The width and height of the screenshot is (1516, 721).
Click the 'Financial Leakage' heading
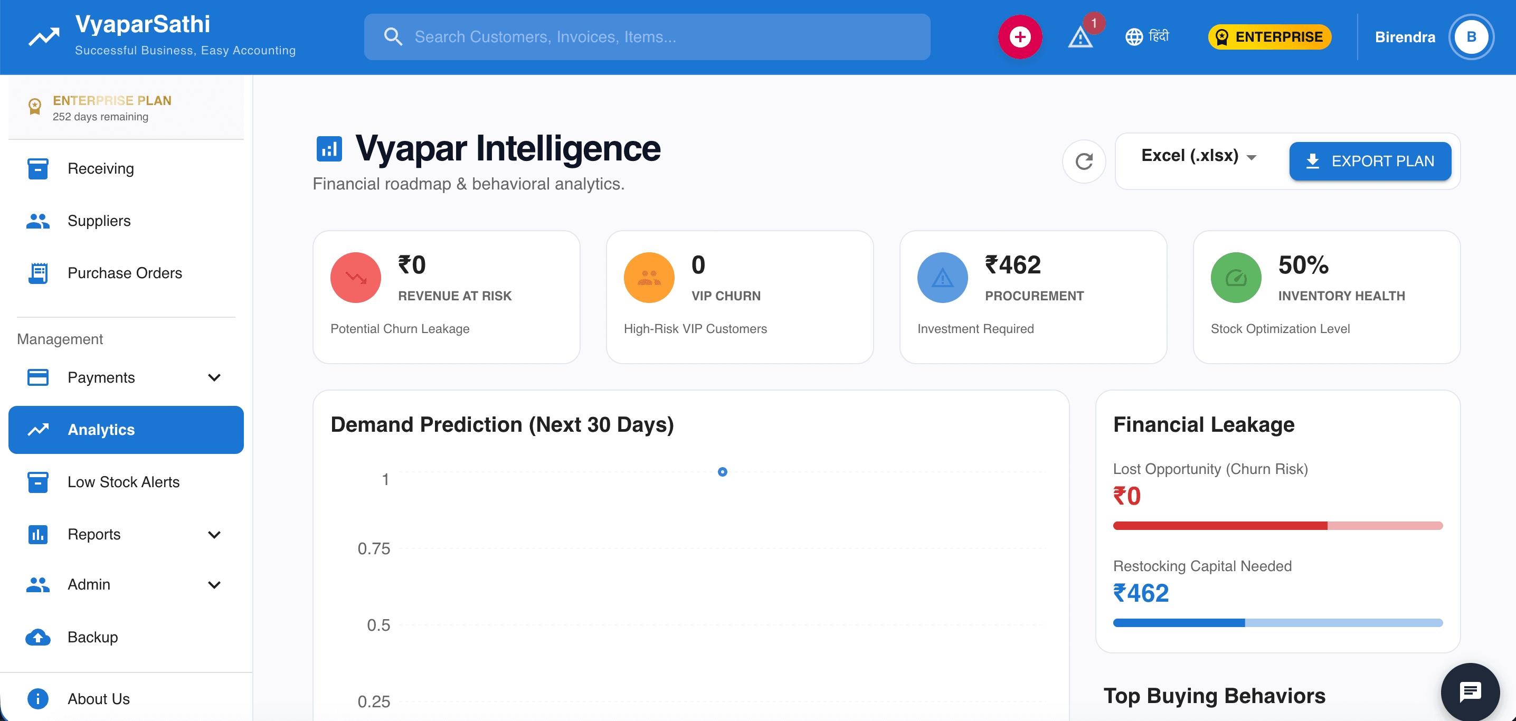[1204, 425]
